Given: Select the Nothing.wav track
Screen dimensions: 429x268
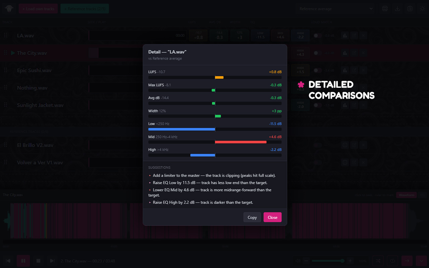Looking at the screenshot, I should pos(32,88).
